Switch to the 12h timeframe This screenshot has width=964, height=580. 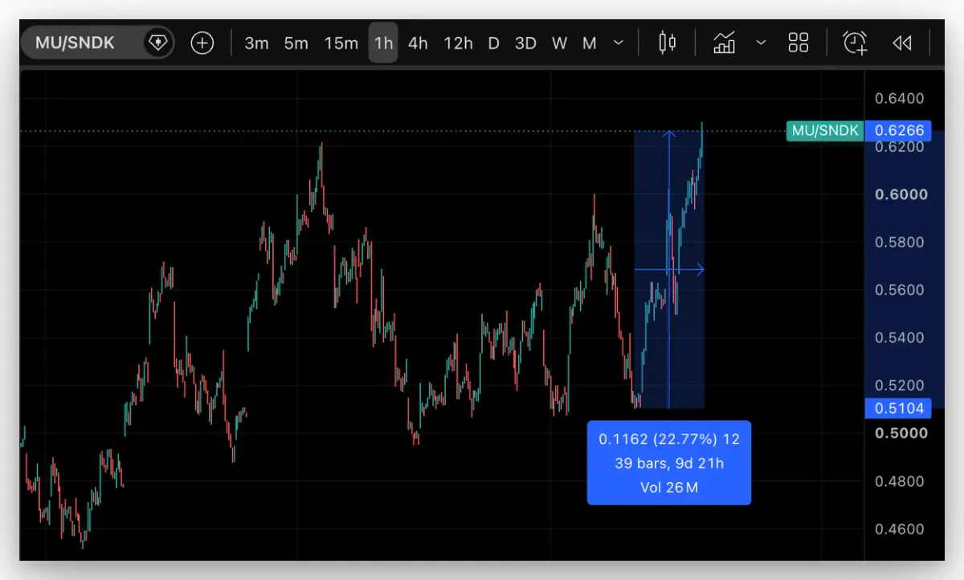(x=458, y=43)
